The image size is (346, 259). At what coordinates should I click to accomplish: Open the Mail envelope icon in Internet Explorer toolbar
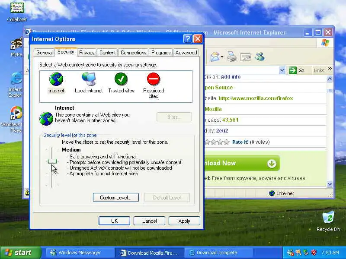click(x=215, y=57)
